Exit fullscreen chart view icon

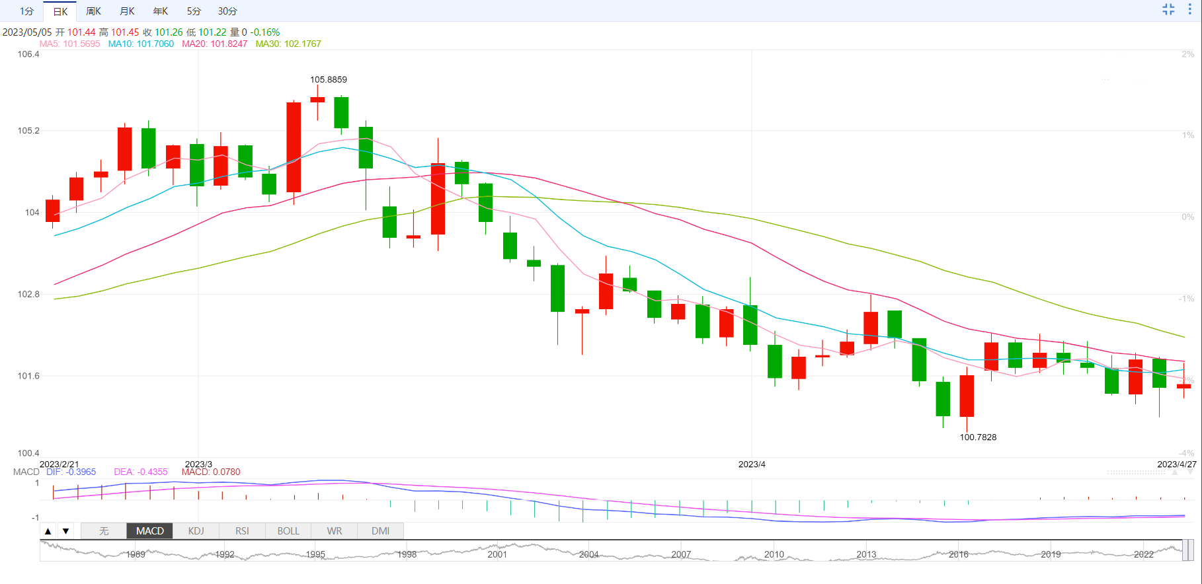(x=1168, y=9)
